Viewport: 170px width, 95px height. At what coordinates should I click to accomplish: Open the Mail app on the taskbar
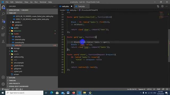63,93
